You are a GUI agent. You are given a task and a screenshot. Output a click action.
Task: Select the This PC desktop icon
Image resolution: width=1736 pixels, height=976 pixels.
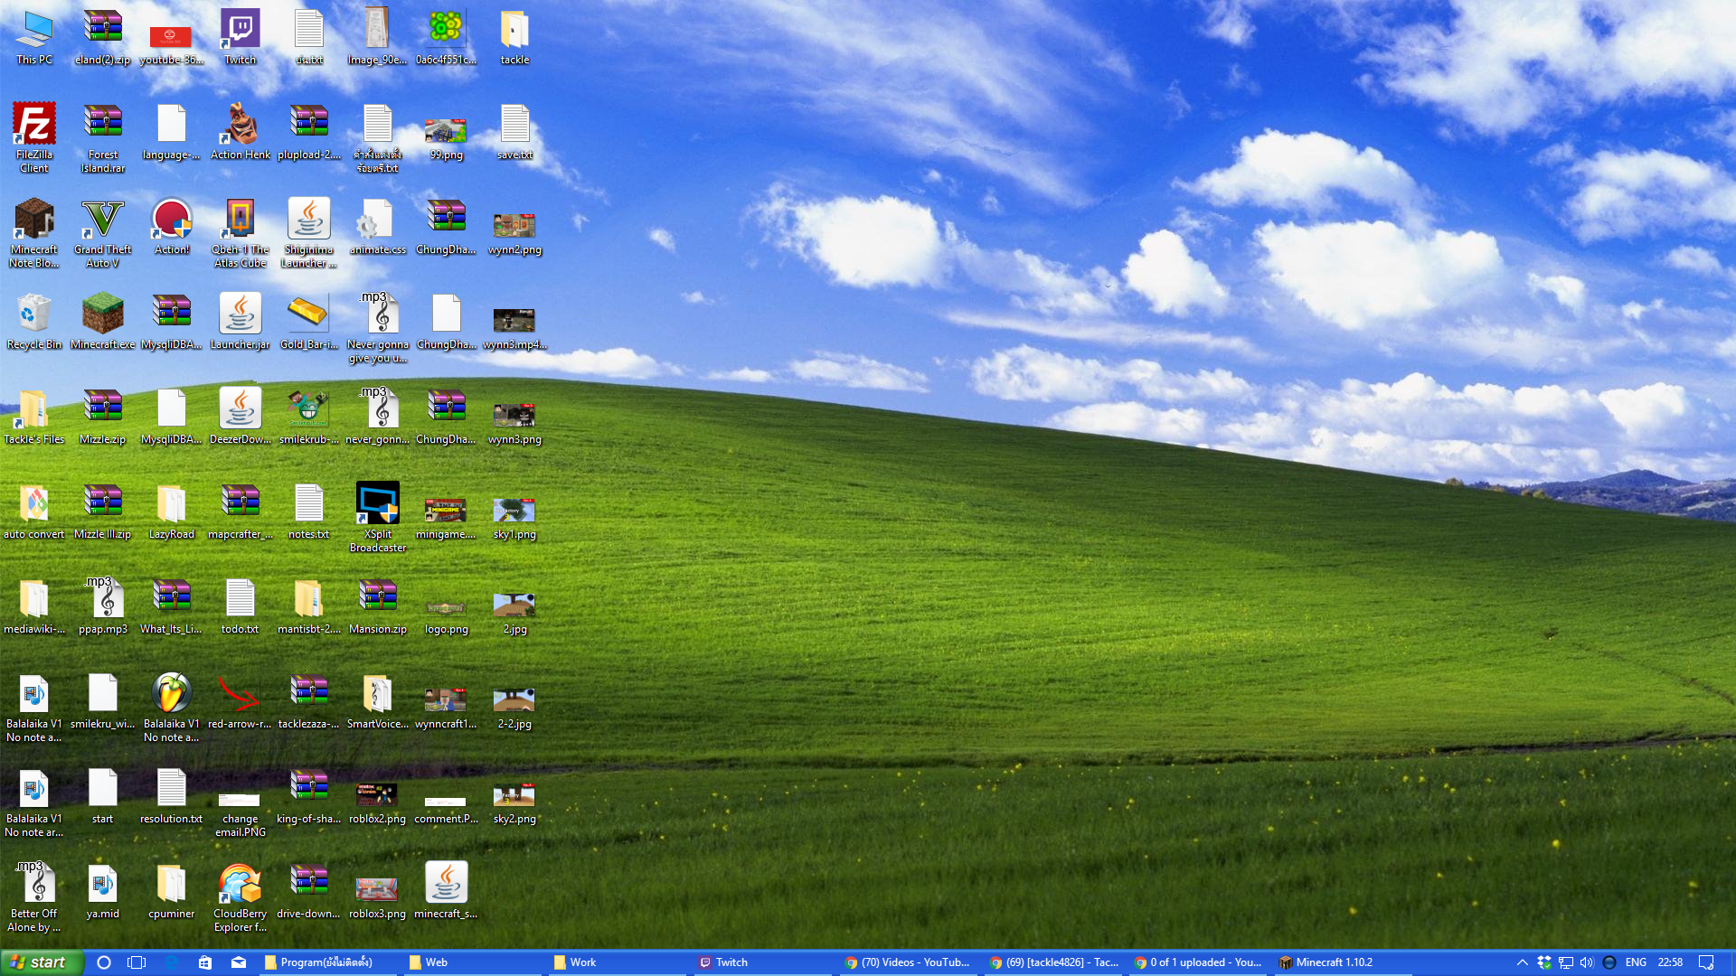tap(34, 38)
